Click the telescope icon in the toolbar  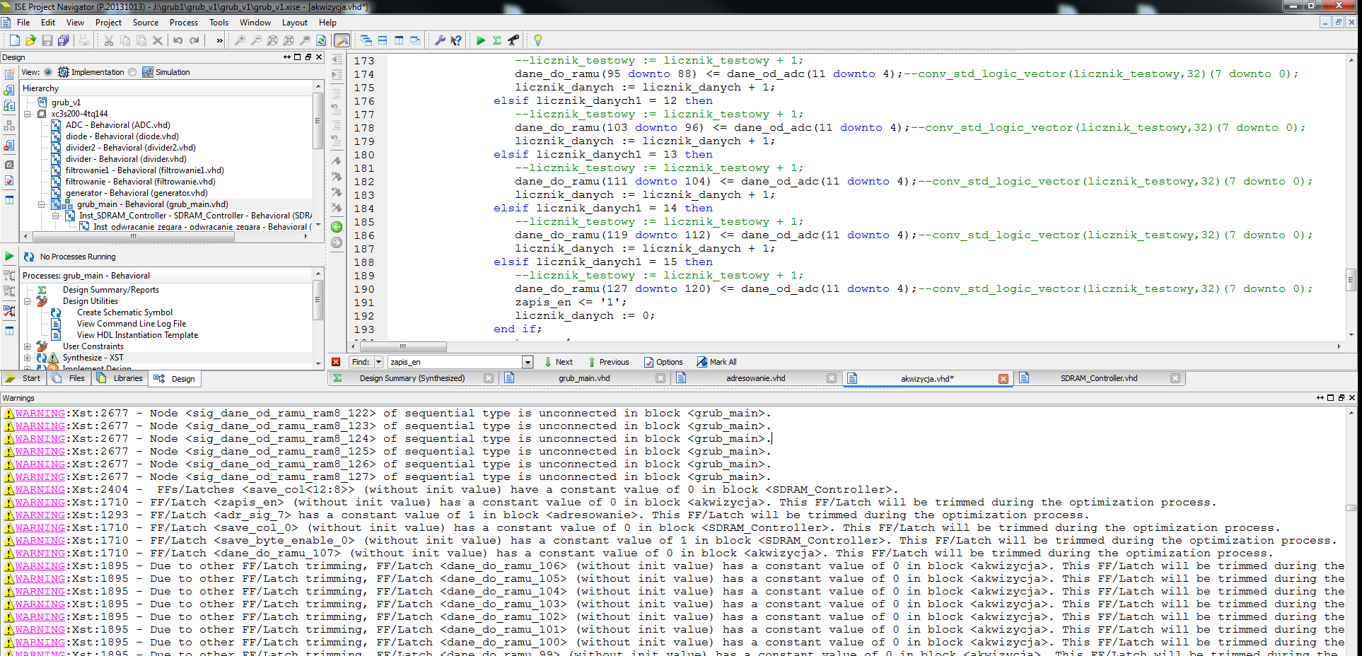(x=513, y=40)
